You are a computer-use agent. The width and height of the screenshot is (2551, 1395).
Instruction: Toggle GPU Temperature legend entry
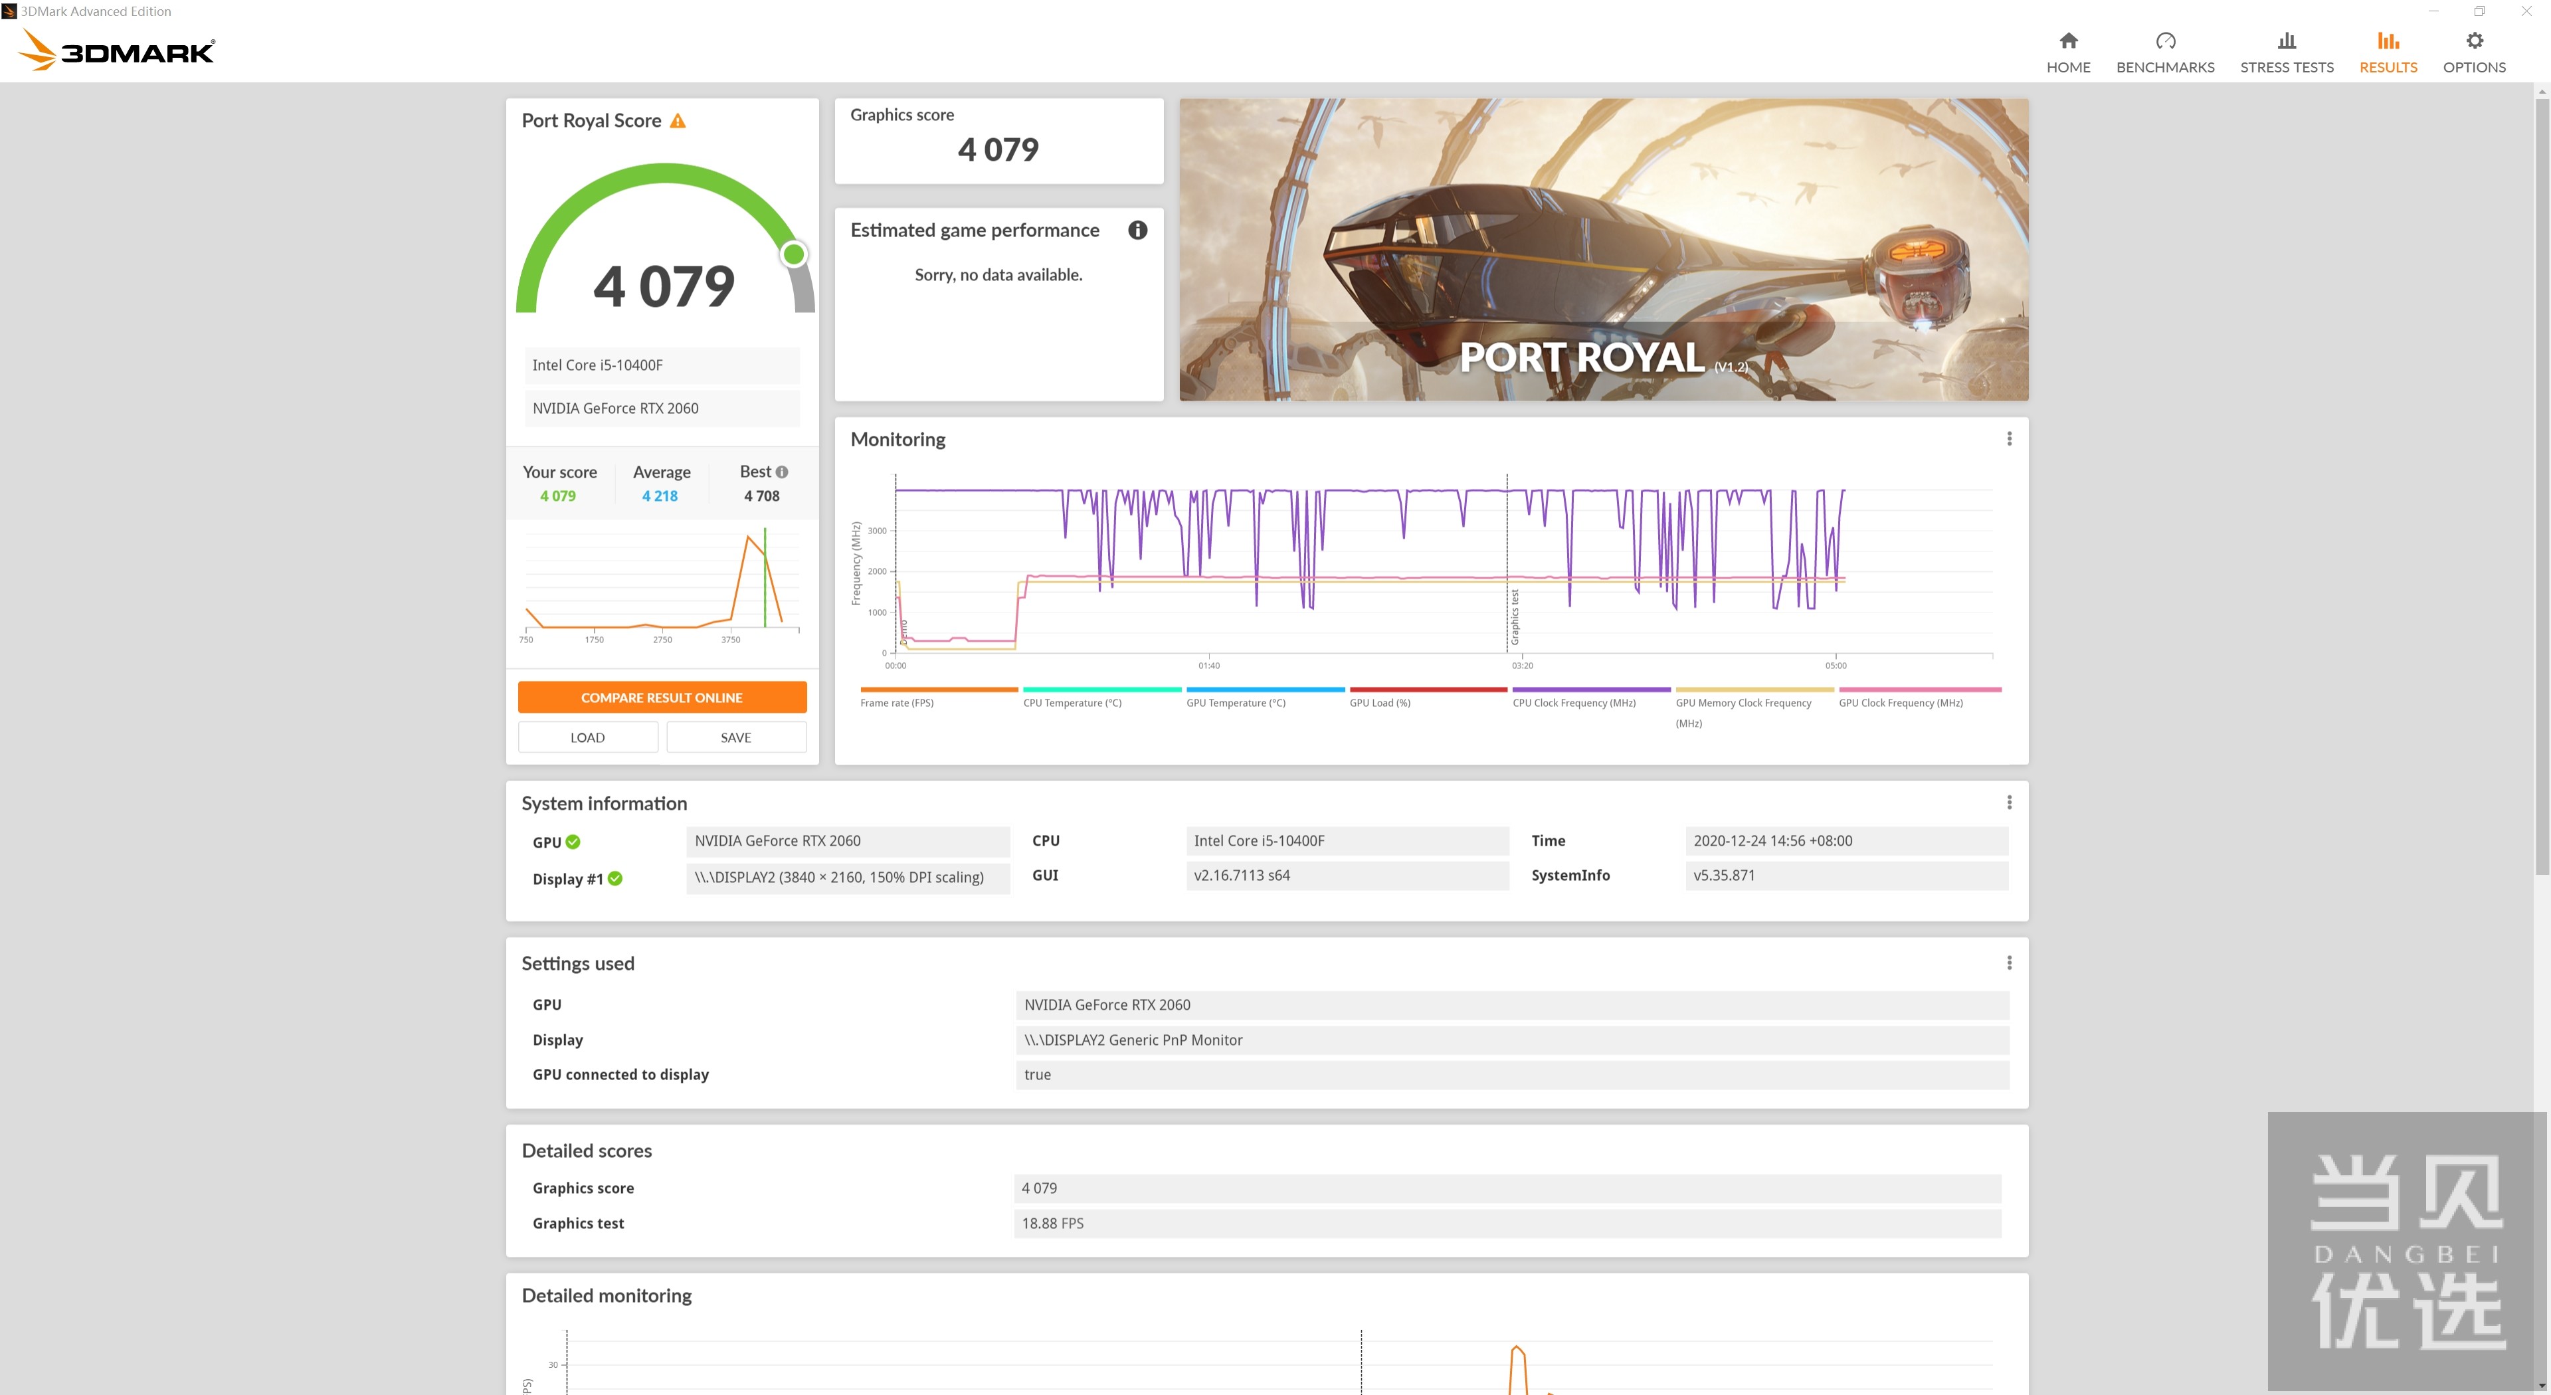click(1265, 697)
